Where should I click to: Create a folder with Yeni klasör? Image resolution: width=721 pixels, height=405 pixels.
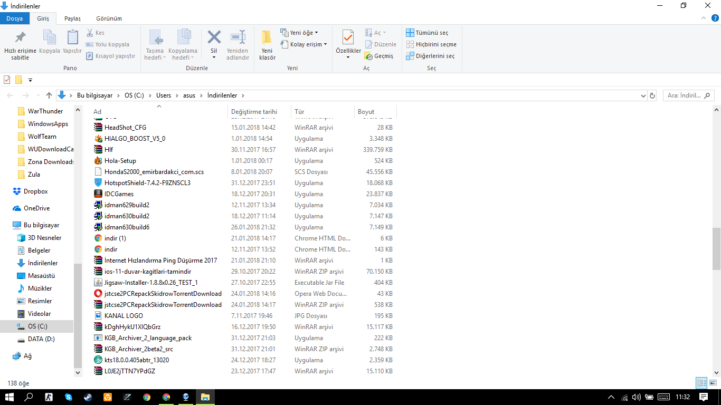click(x=267, y=45)
